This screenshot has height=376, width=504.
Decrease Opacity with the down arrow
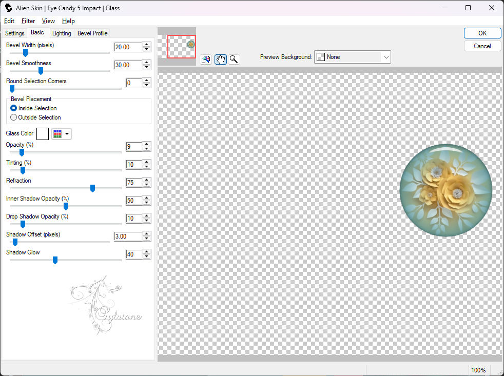click(147, 149)
